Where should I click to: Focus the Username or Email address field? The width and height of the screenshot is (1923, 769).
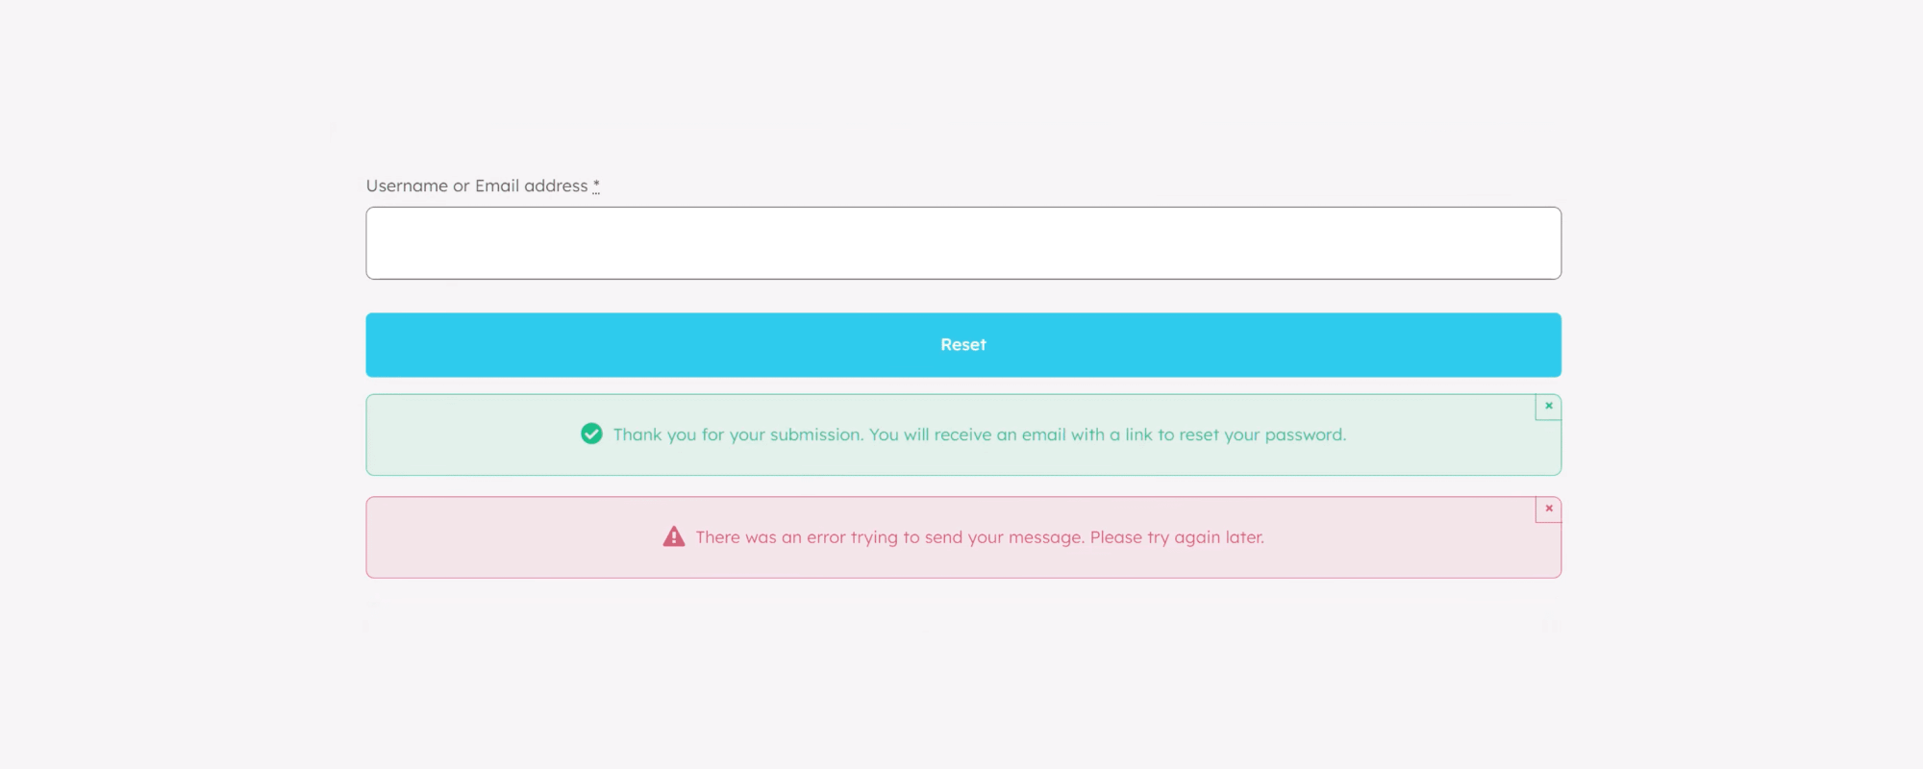[962, 243]
